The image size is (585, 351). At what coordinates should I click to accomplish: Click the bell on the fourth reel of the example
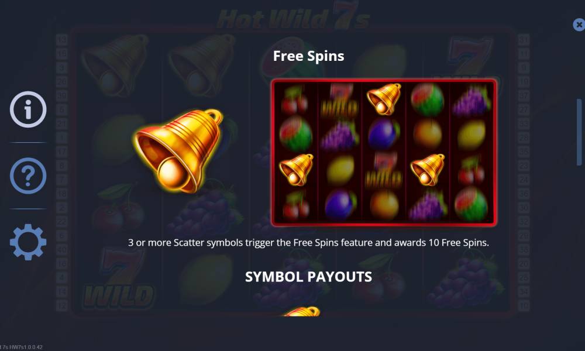coord(428,170)
